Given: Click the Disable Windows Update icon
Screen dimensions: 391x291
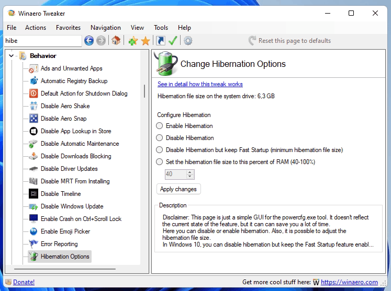Looking at the screenshot, I should click(x=33, y=206).
